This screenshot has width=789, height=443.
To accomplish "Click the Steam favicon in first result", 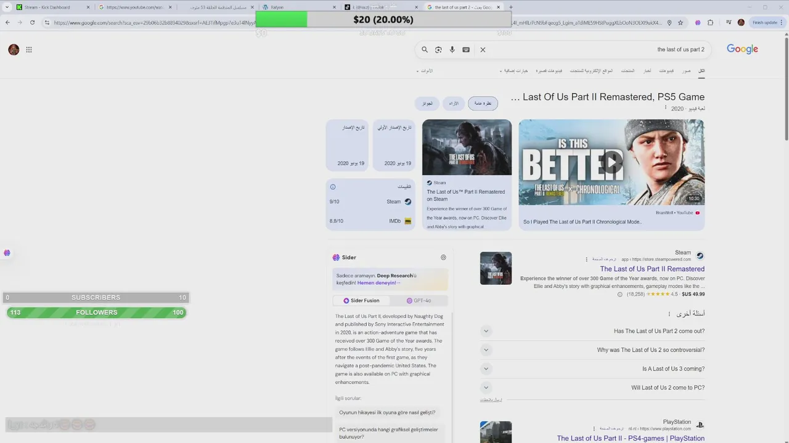I will [700, 256].
